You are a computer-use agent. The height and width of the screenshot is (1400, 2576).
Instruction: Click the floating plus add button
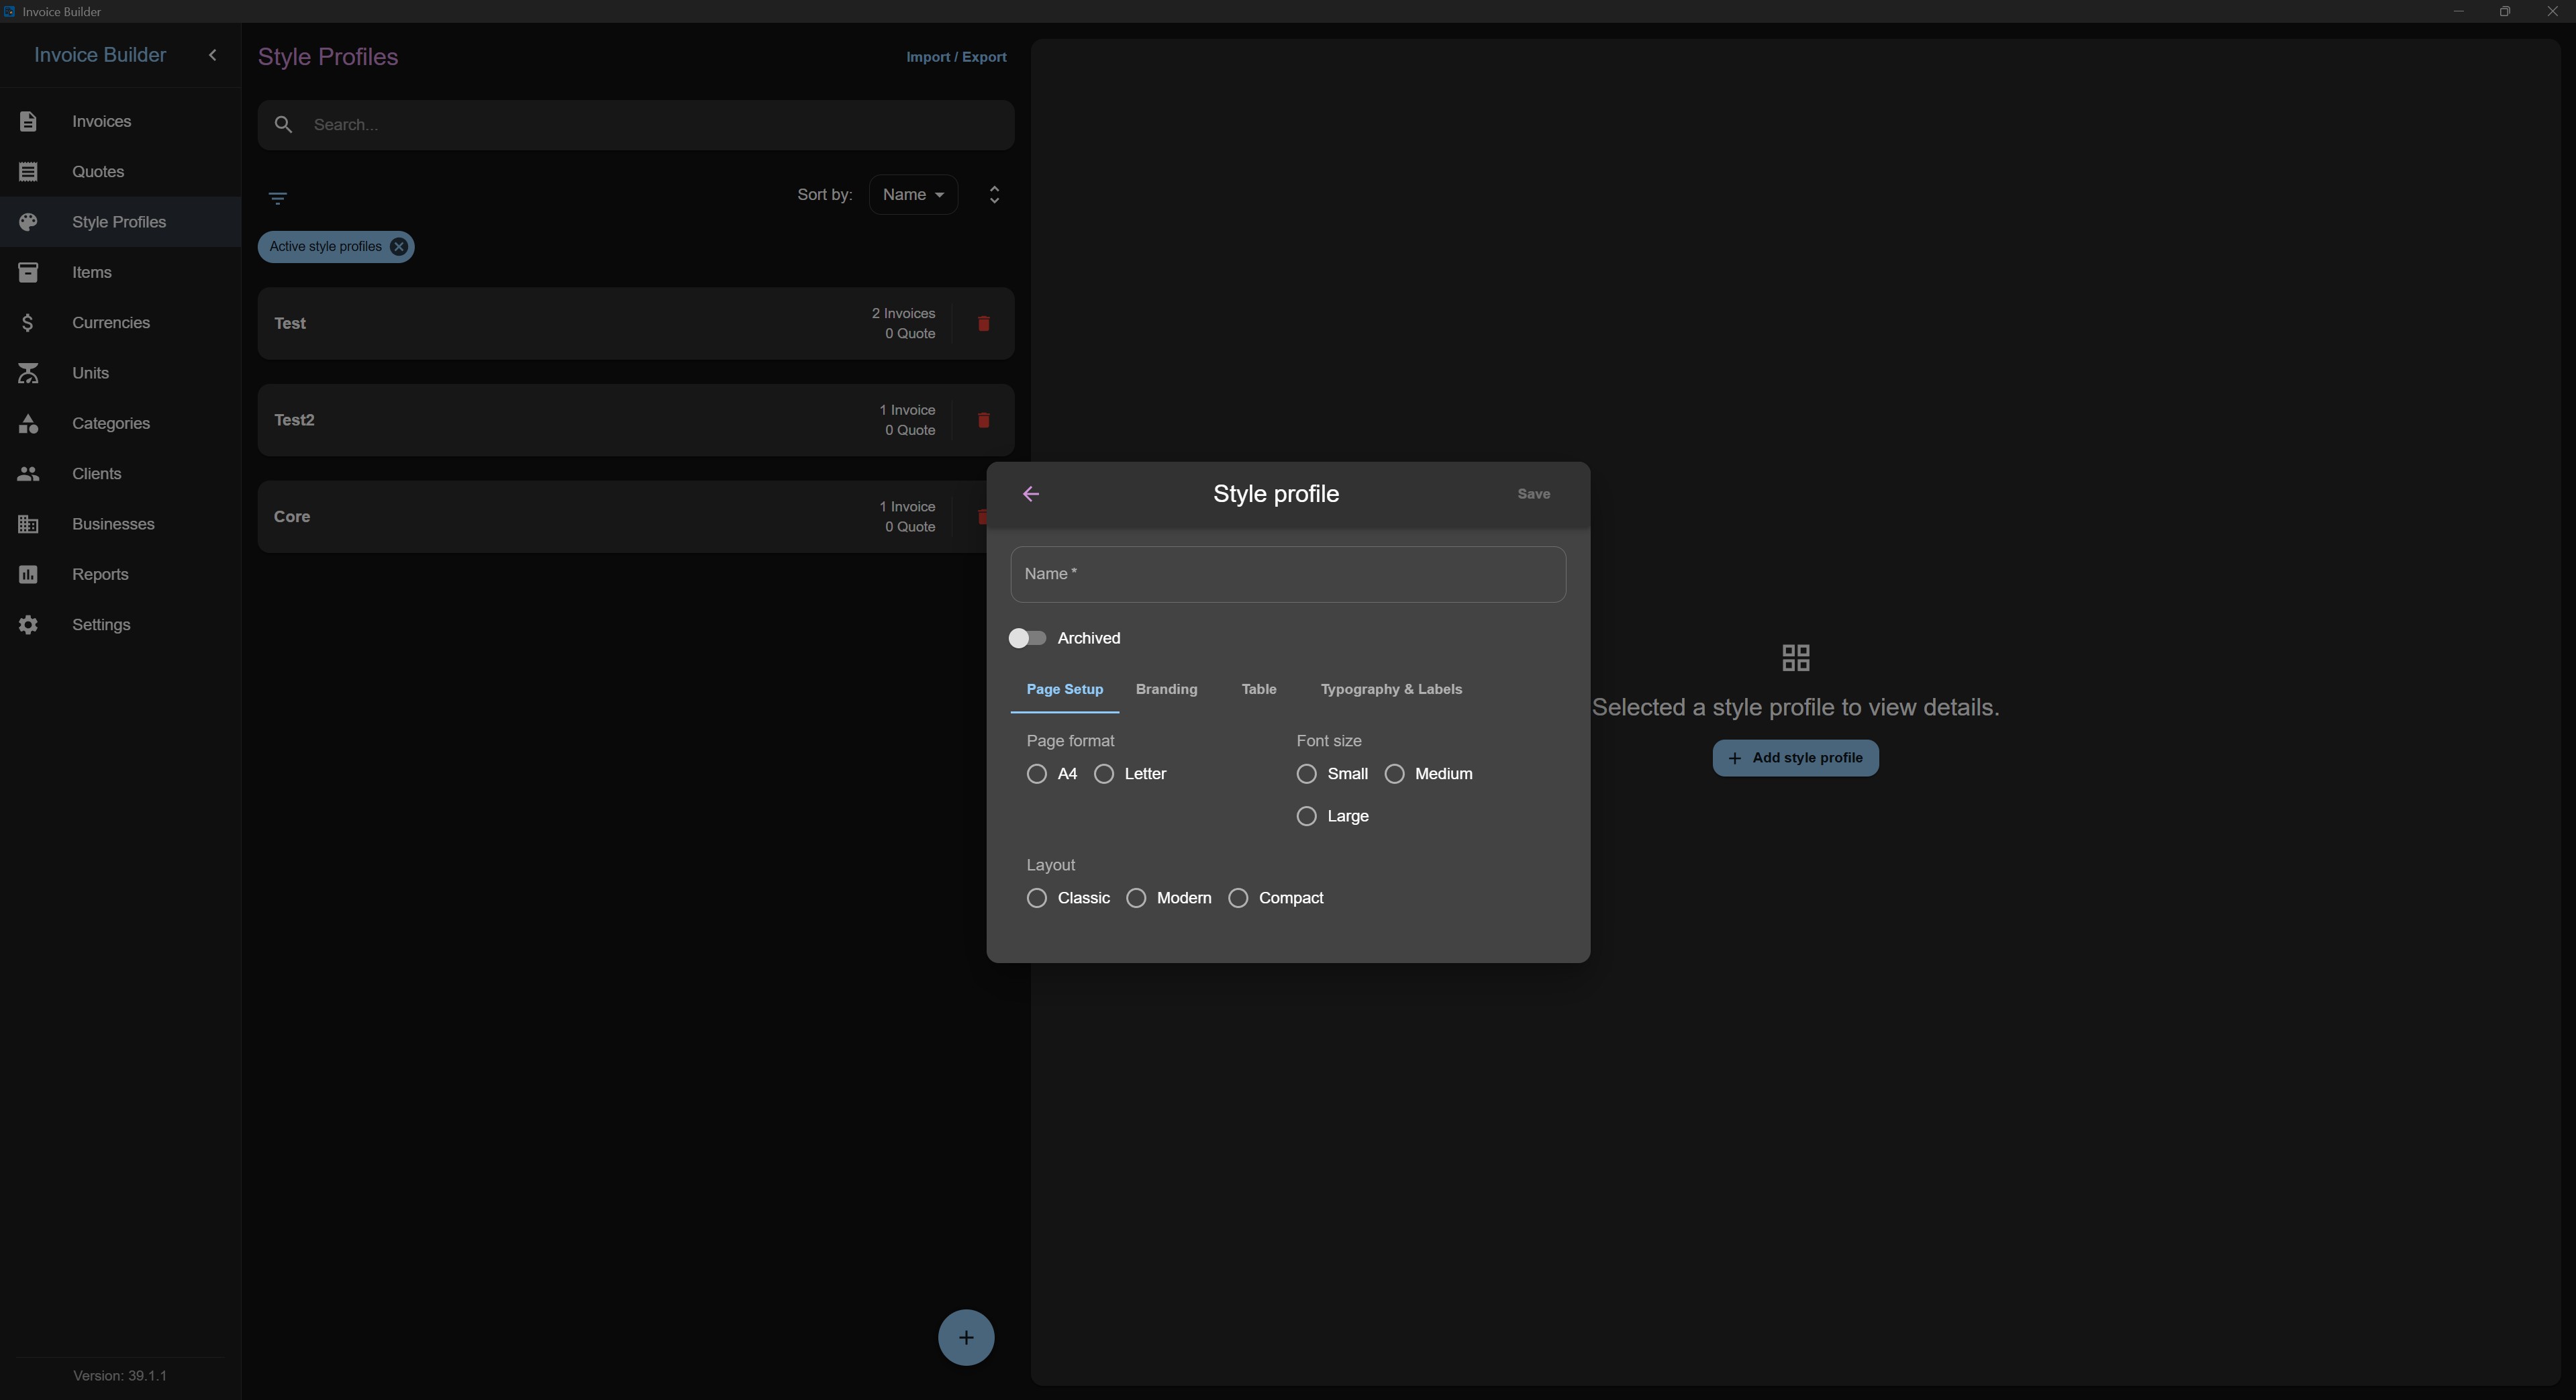[966, 1338]
